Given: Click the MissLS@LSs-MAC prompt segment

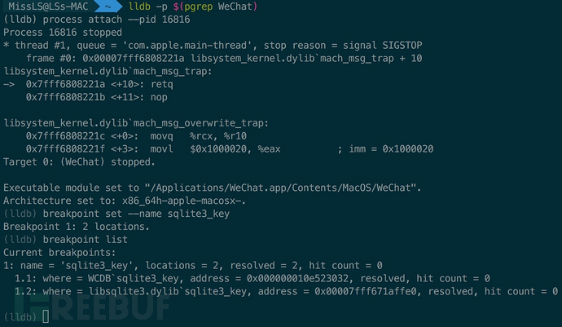Looking at the screenshot, I should pos(48,6).
